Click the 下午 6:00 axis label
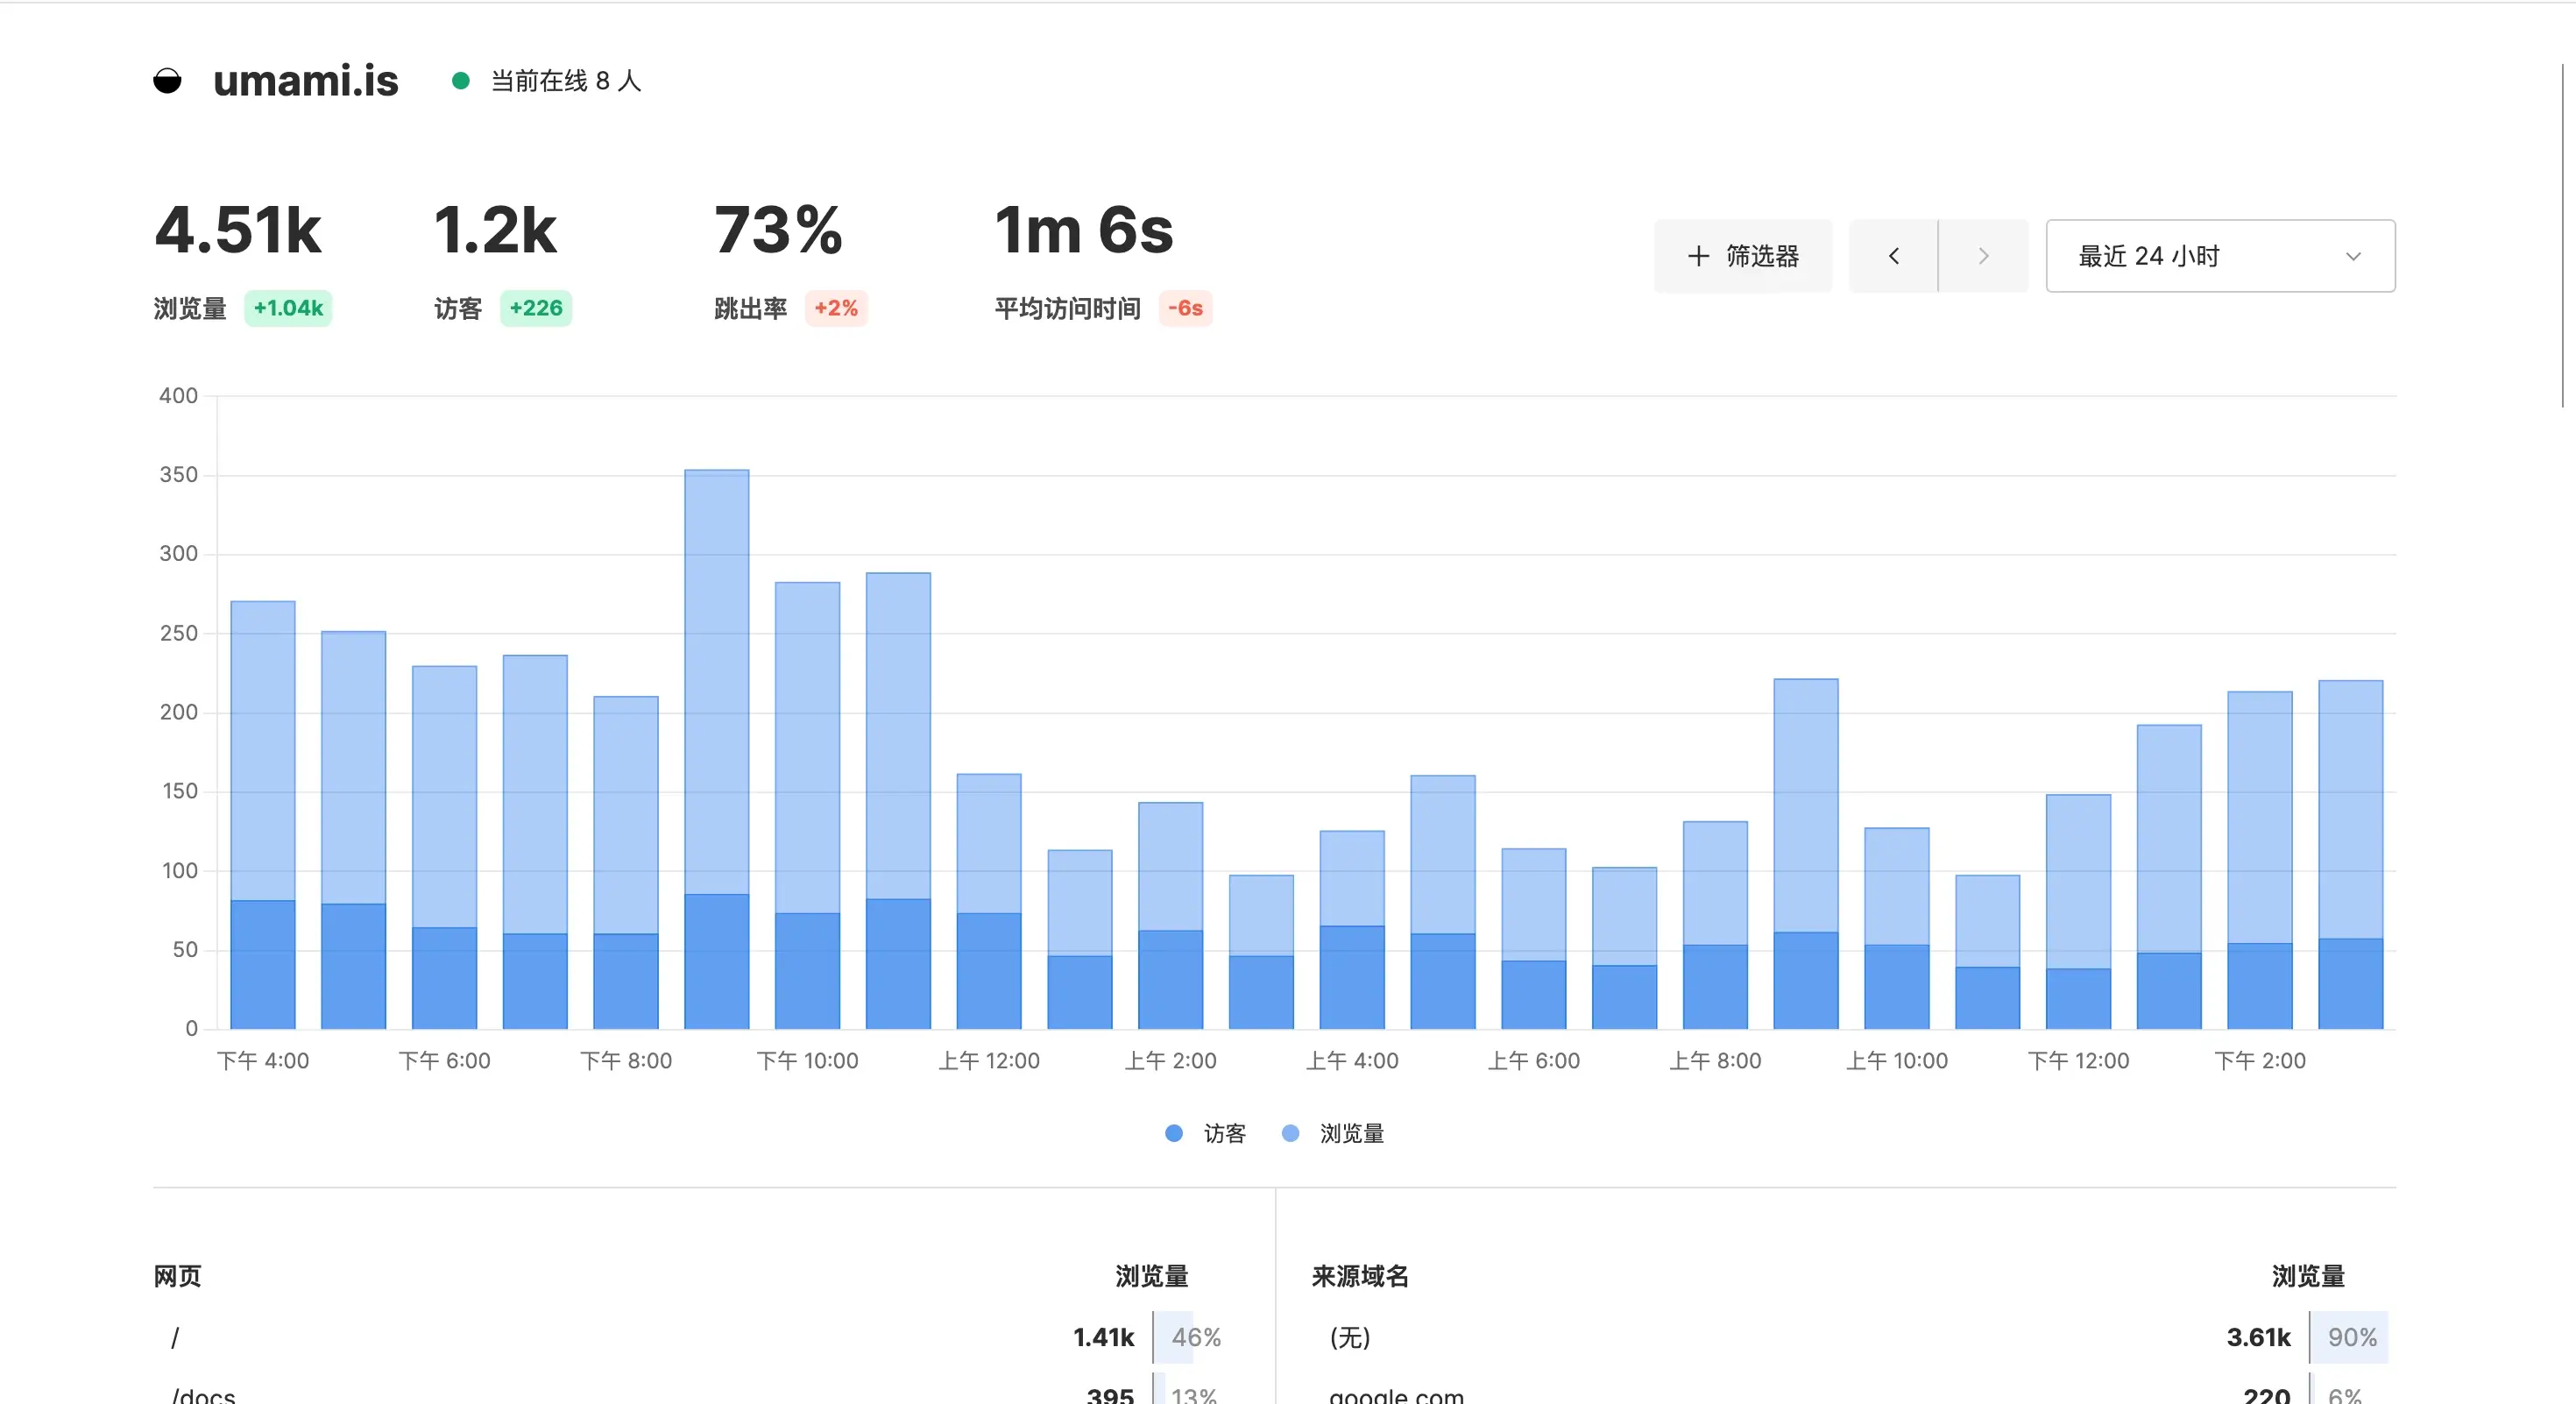 444,1061
